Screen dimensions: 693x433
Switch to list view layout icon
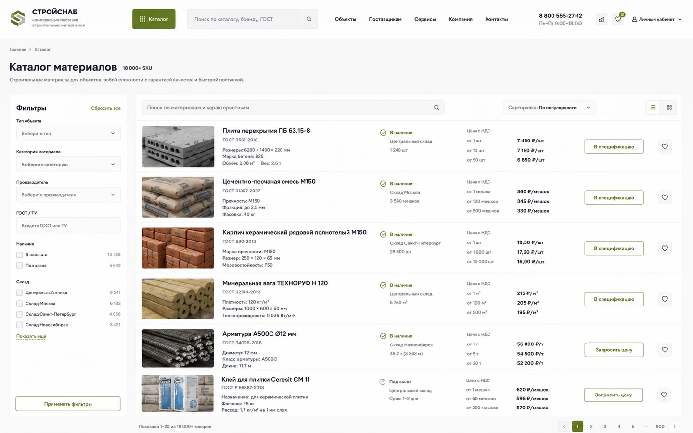point(653,107)
